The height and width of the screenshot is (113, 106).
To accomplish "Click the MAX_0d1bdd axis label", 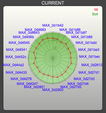I will [86, 43].
